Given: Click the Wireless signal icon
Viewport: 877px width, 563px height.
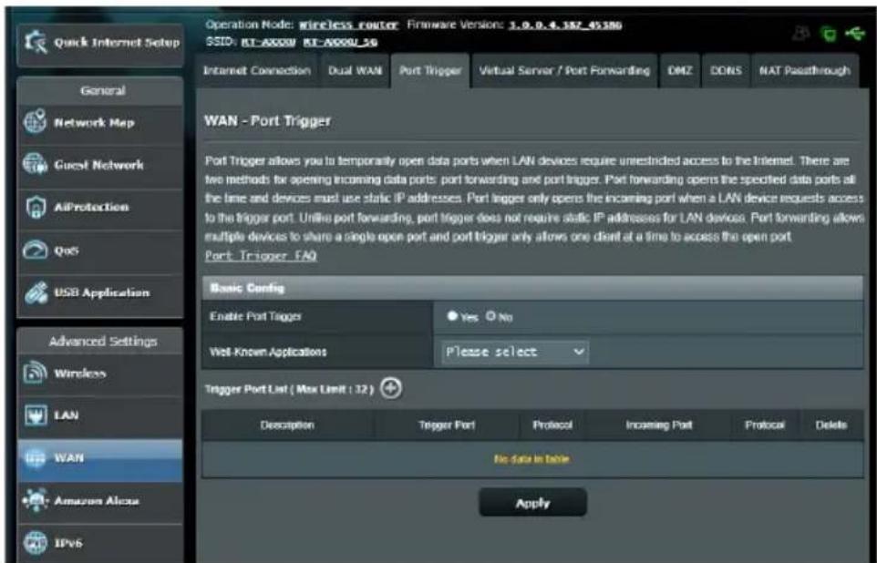Looking at the screenshot, I should pyautogui.click(x=36, y=374).
